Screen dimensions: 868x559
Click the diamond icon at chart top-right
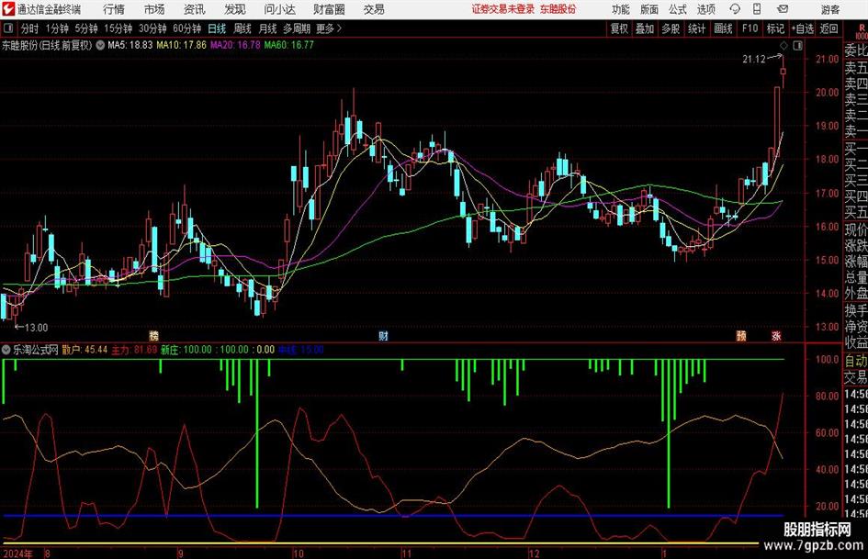pyautogui.click(x=783, y=45)
